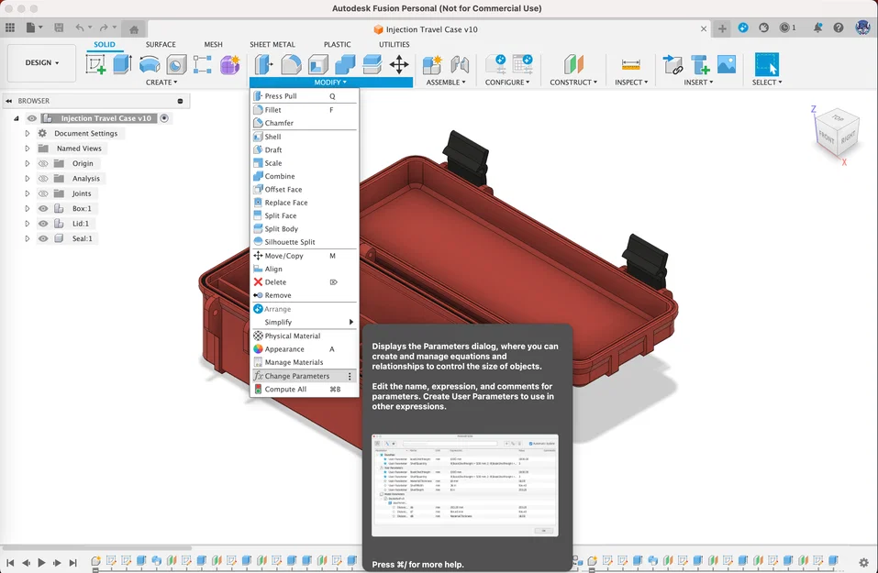The image size is (878, 573).
Task: Click the Measure icon under Inspect
Action: coord(631,65)
